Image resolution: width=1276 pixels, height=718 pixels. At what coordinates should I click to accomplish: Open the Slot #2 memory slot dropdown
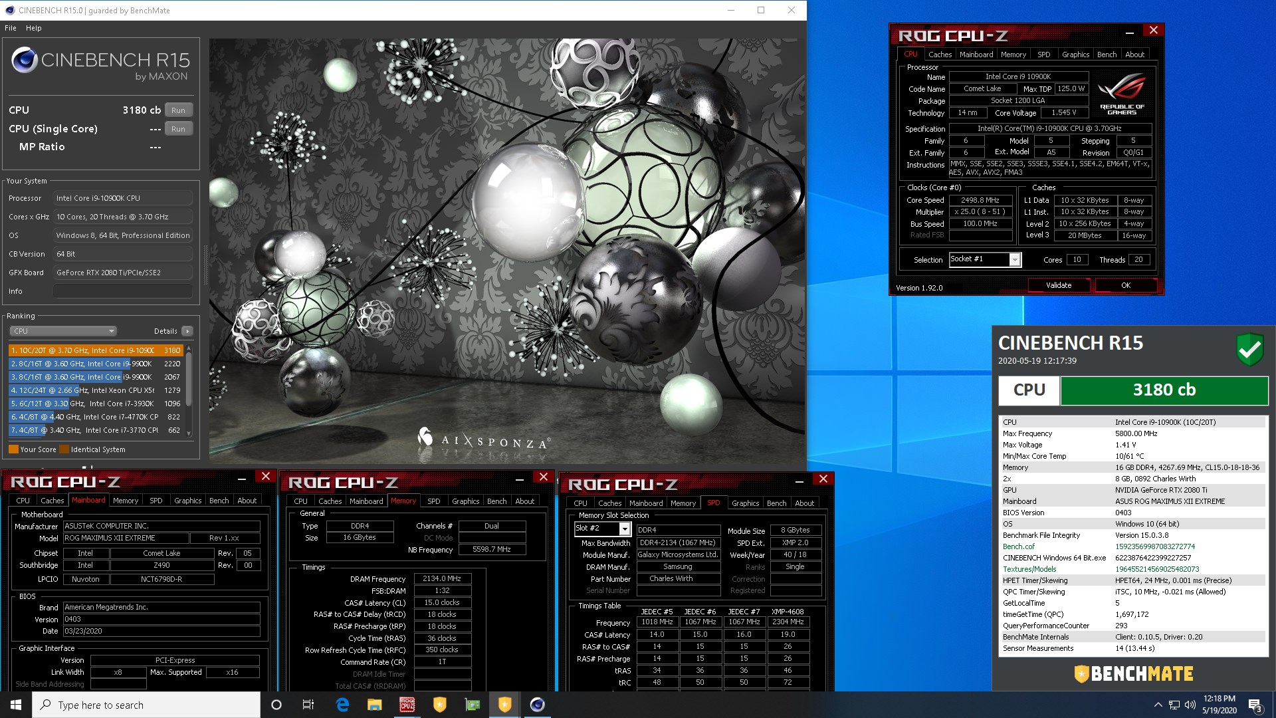click(x=624, y=529)
